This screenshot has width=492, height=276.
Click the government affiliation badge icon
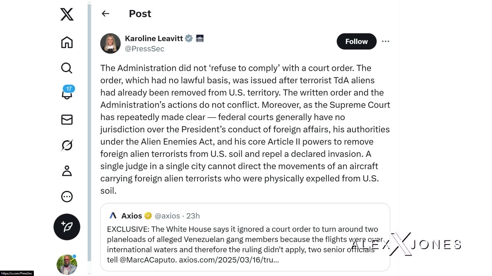(x=200, y=38)
